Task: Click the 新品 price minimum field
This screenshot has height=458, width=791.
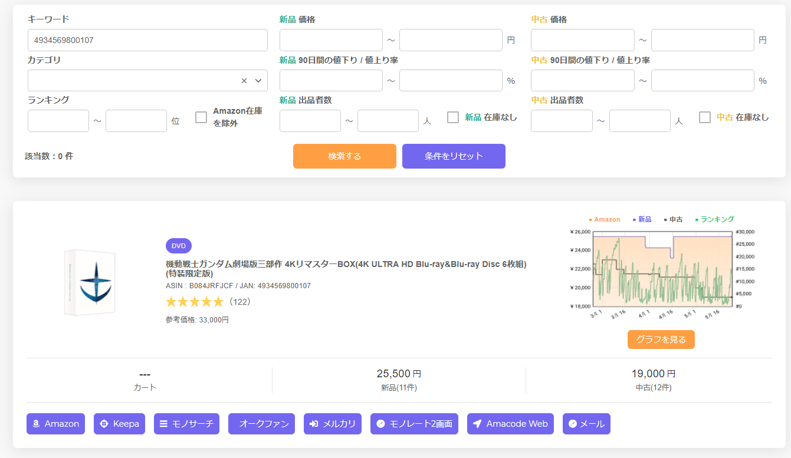Action: [331, 40]
